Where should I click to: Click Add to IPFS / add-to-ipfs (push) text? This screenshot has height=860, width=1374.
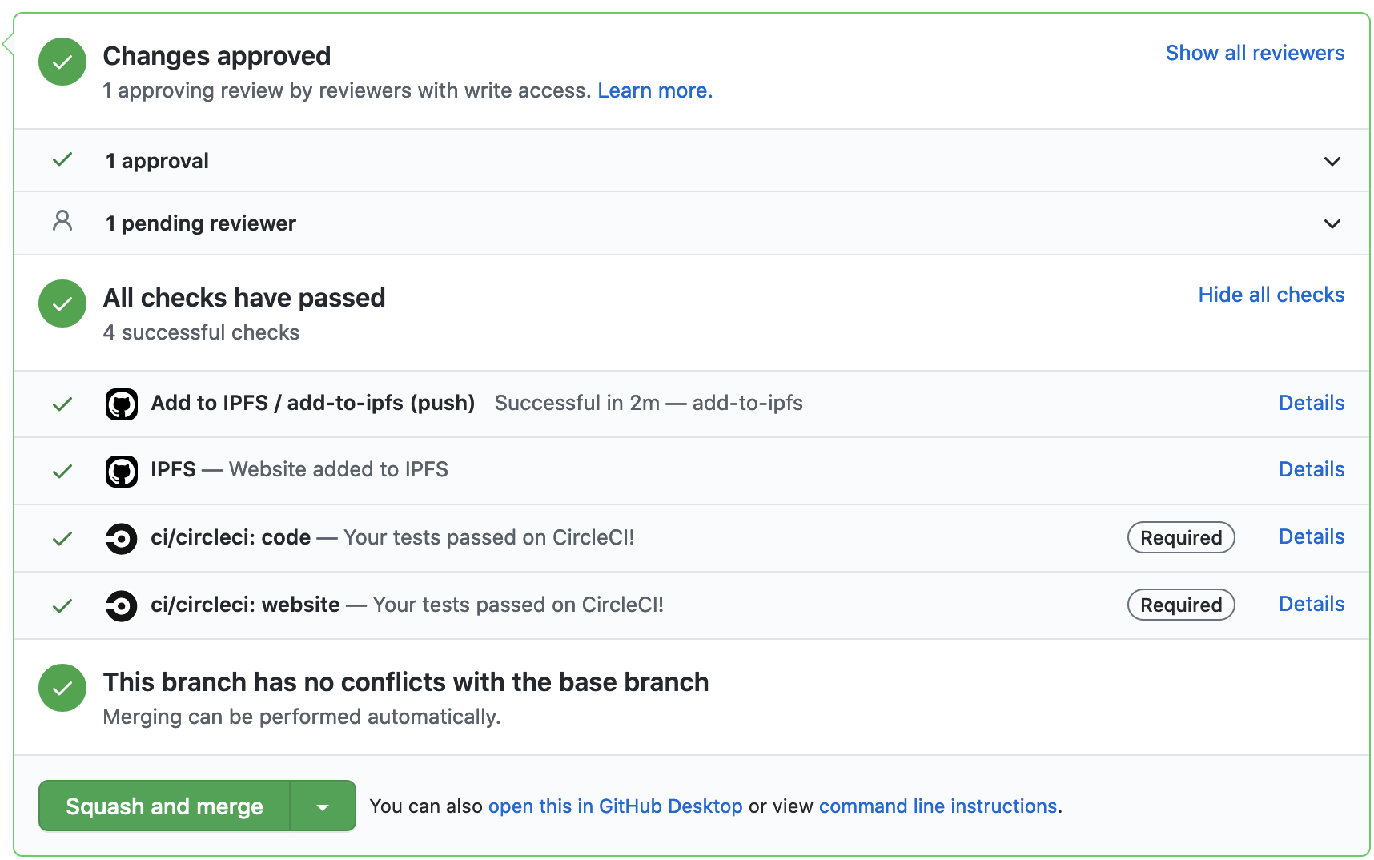[313, 403]
